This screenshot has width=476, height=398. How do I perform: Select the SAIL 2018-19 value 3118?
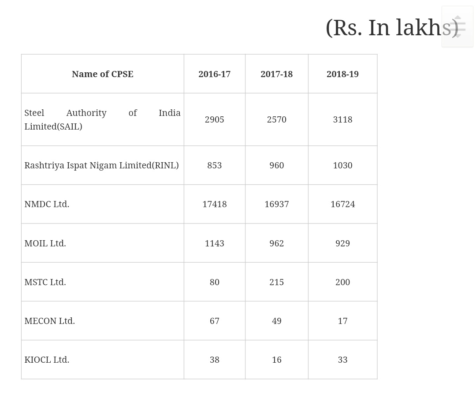click(x=342, y=119)
